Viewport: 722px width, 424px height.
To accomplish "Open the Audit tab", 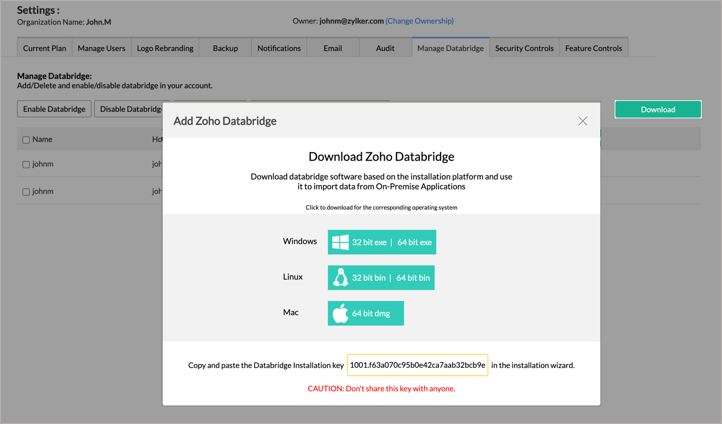I will 385,48.
